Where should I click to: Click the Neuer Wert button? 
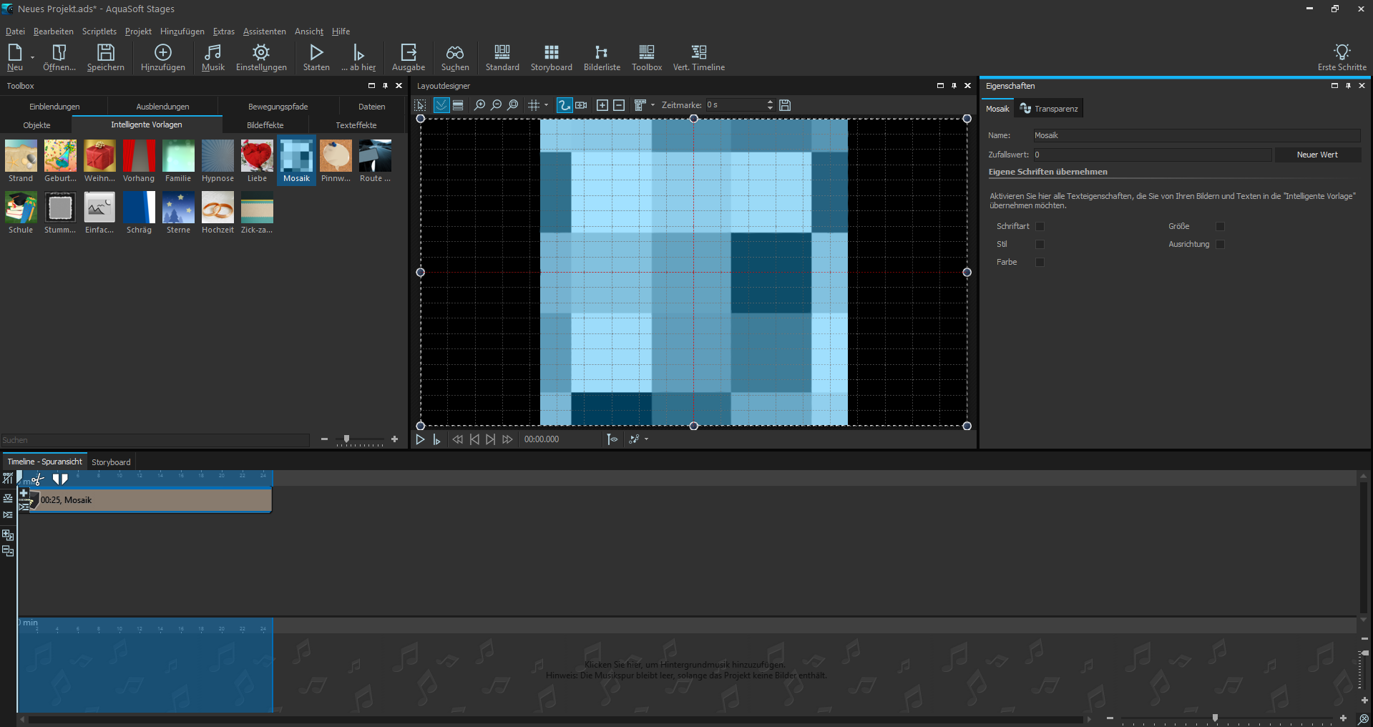pos(1316,155)
